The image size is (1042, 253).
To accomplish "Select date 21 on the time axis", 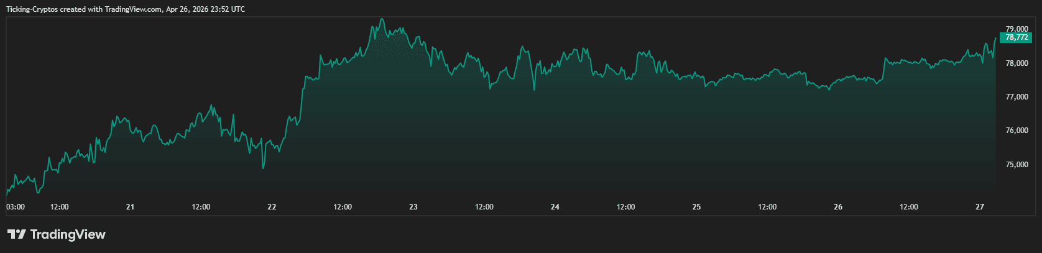I will pos(130,207).
